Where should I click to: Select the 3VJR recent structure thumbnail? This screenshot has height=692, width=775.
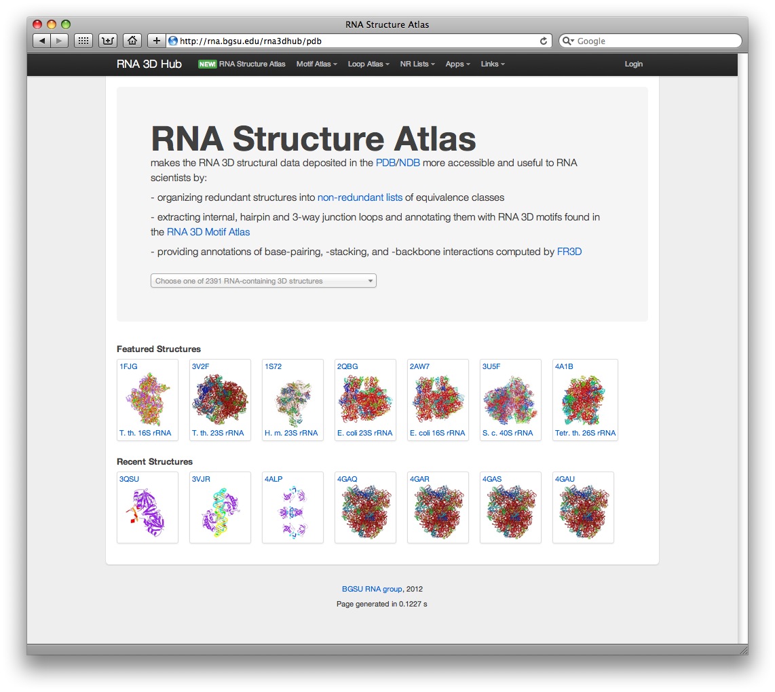(220, 507)
